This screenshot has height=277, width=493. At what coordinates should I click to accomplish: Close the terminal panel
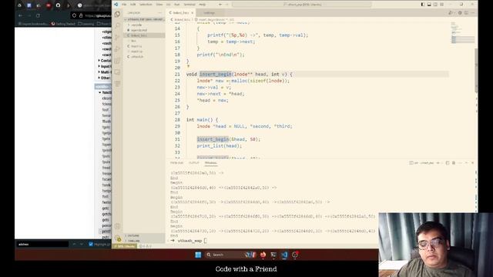click(472, 162)
